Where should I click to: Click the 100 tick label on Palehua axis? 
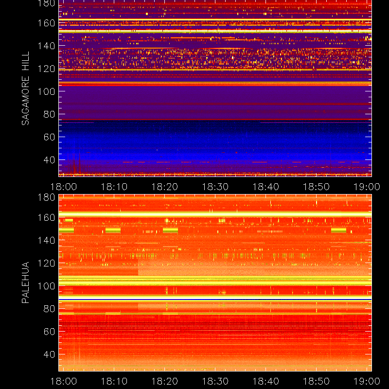[x=46, y=286]
